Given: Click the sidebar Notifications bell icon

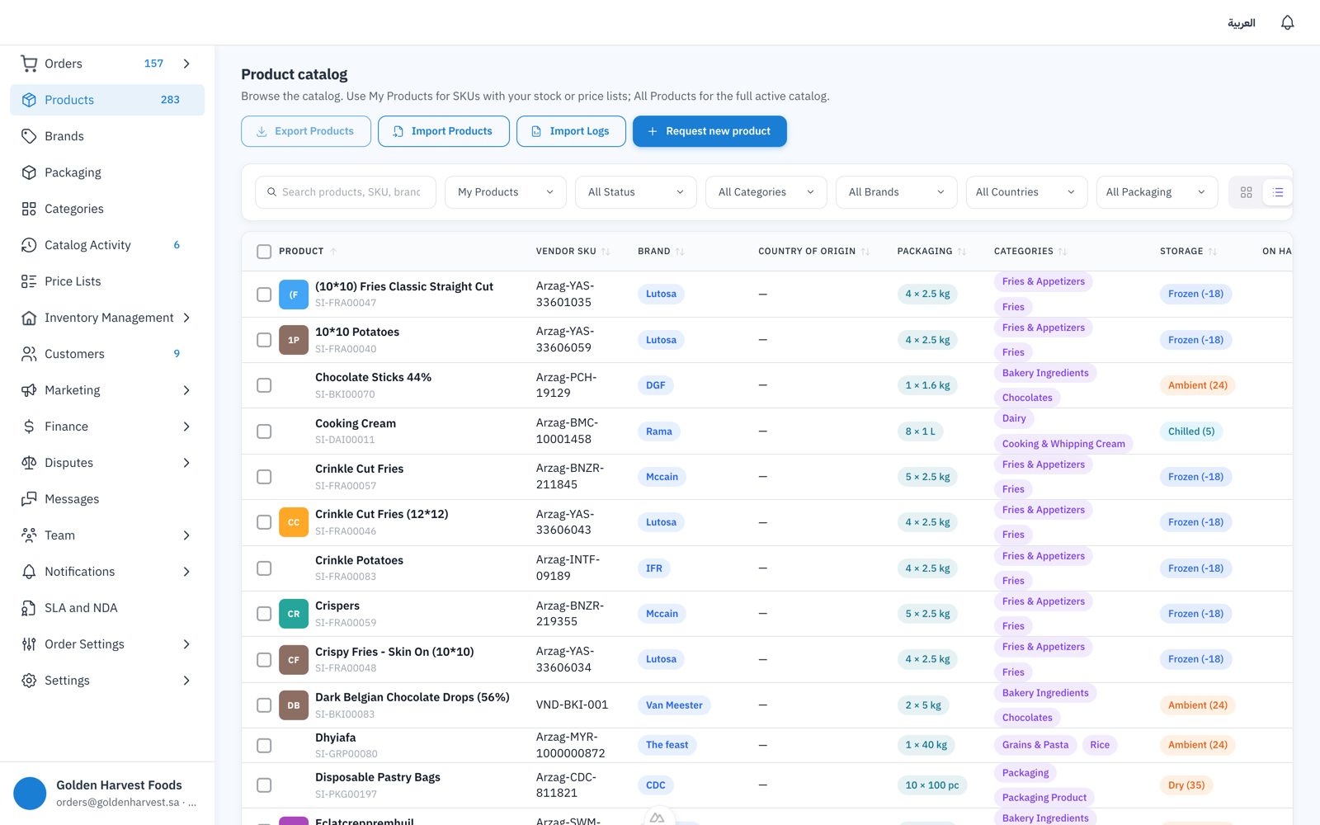Looking at the screenshot, I should pos(29,572).
